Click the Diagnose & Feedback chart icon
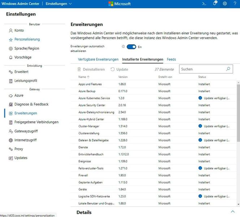Viewport: 240px width, 217px height. coord(11,105)
